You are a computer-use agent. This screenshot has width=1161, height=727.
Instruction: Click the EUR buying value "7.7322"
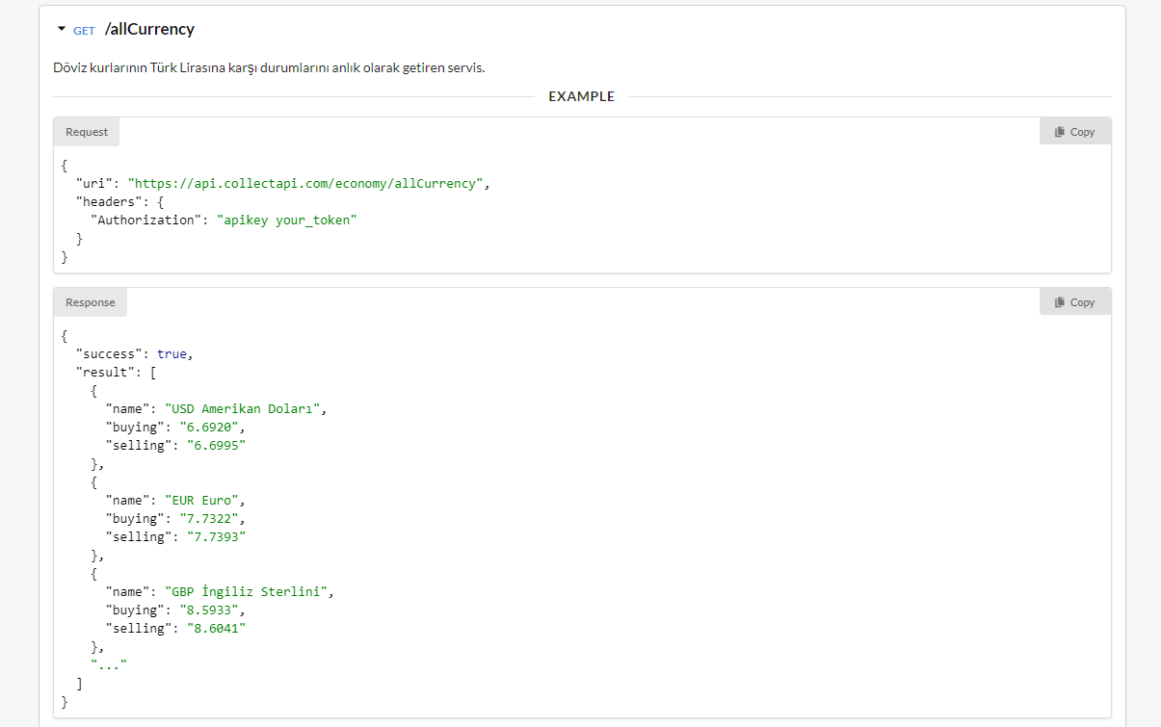pyautogui.click(x=209, y=518)
